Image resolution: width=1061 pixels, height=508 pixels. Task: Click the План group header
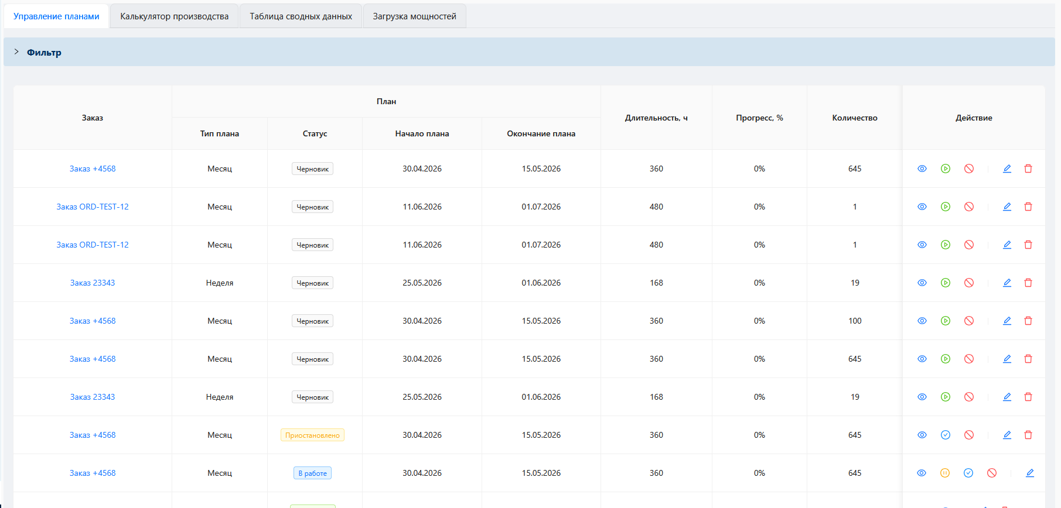[386, 101]
